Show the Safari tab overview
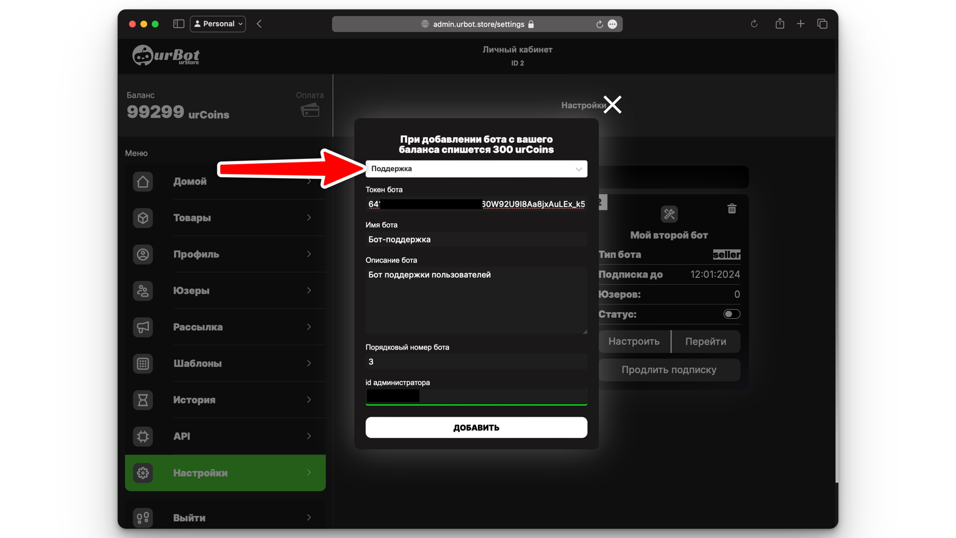This screenshot has width=956, height=538. coord(822,24)
